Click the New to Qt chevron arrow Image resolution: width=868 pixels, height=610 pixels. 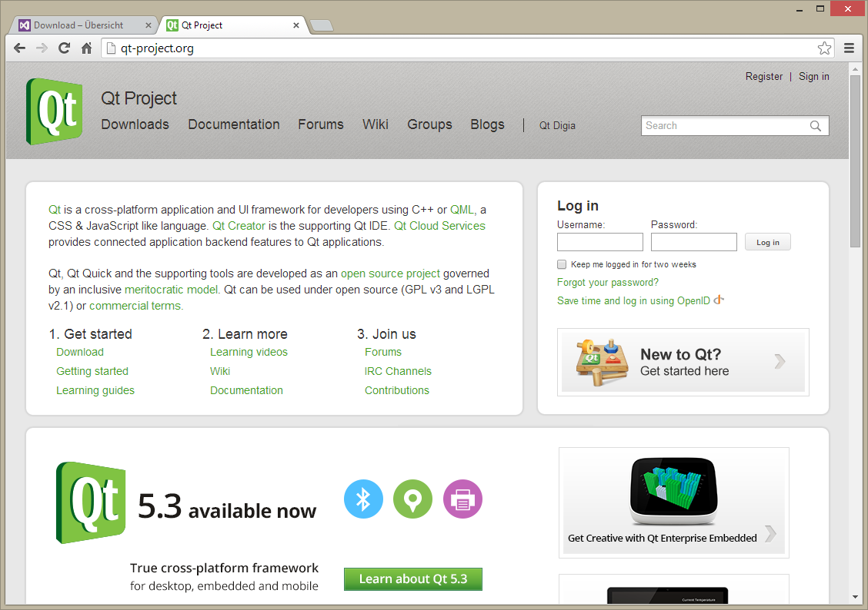(x=780, y=361)
